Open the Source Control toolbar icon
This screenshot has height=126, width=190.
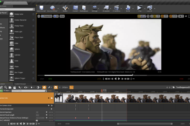52,9
